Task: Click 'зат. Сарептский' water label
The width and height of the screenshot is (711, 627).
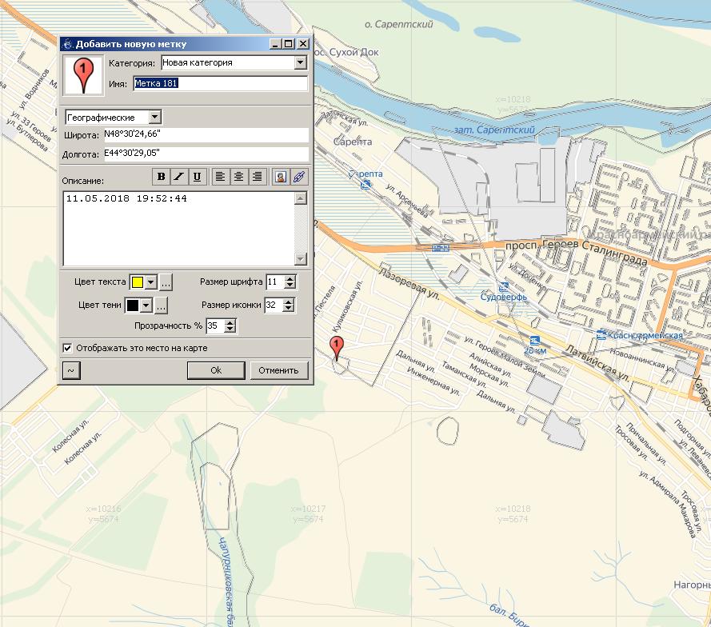Action: pyautogui.click(x=494, y=130)
